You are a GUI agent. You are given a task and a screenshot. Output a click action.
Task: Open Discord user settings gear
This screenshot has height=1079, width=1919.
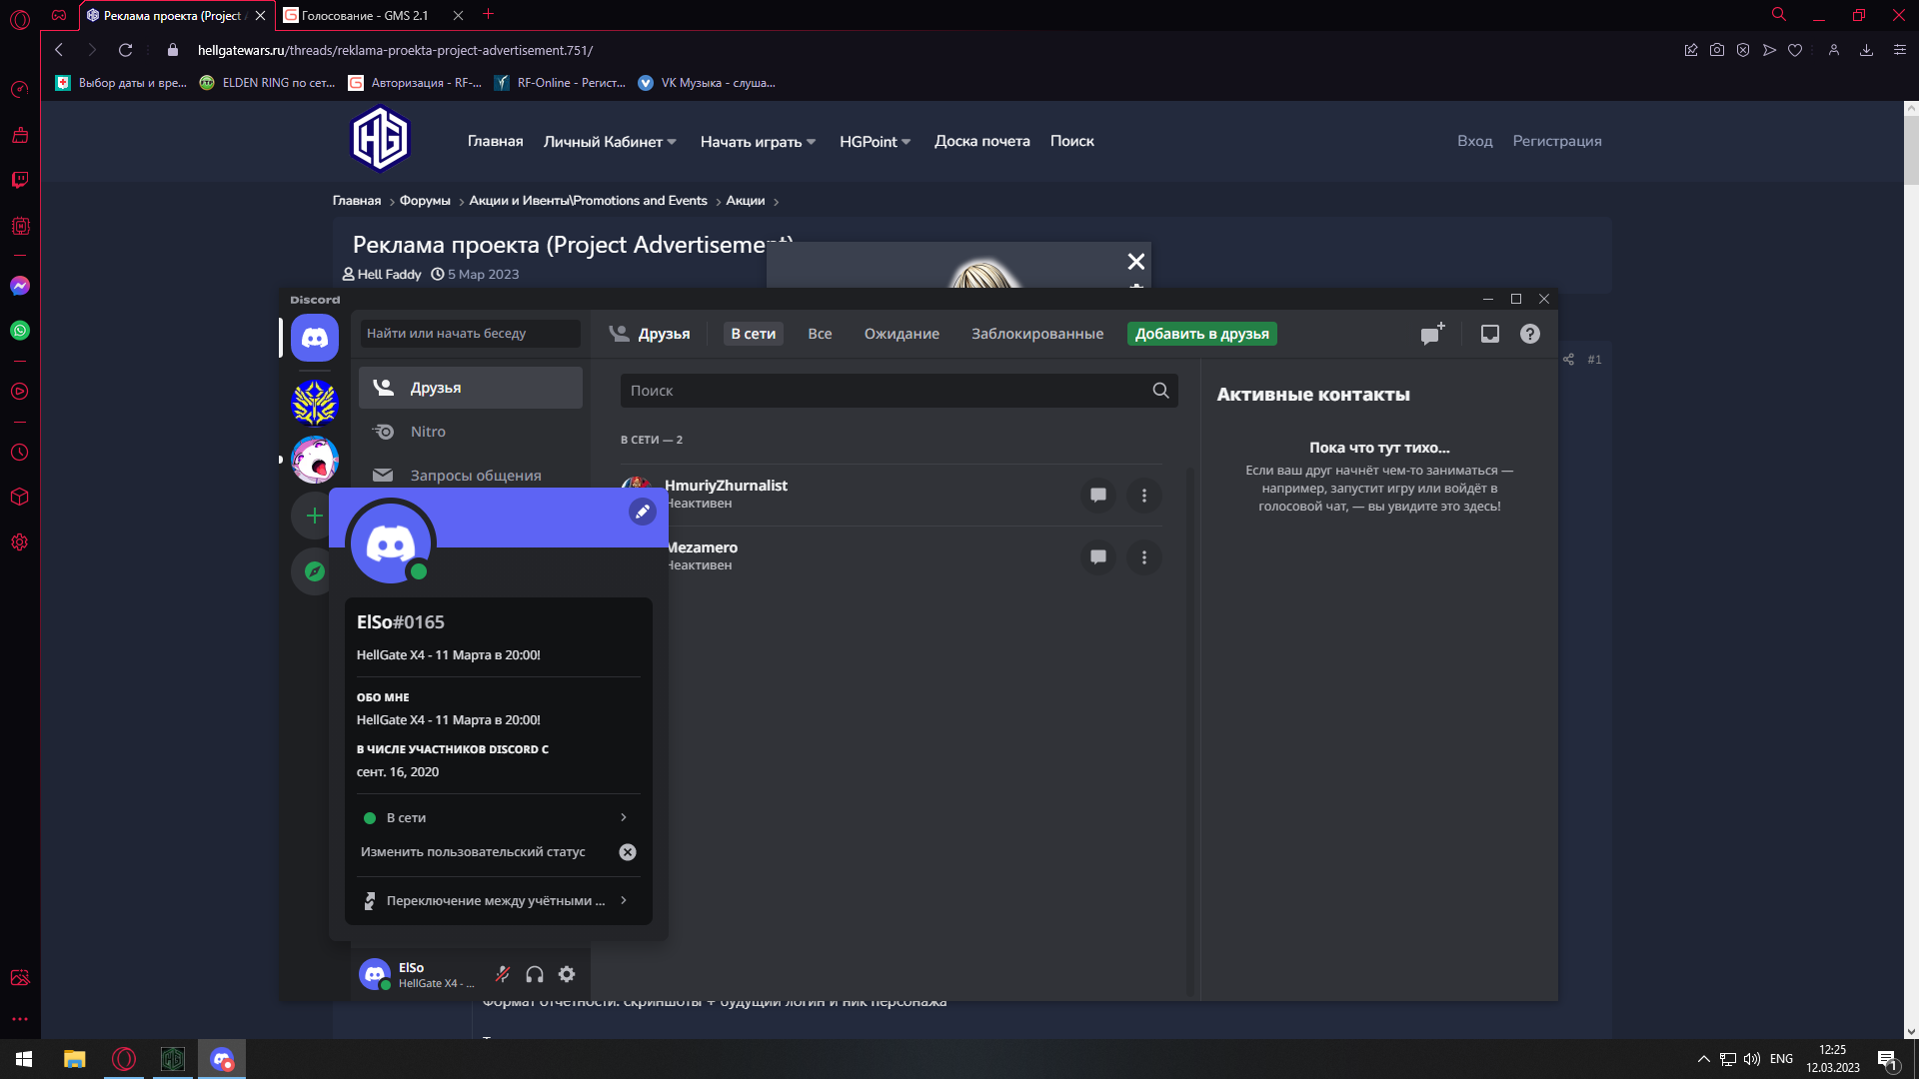[x=567, y=974]
